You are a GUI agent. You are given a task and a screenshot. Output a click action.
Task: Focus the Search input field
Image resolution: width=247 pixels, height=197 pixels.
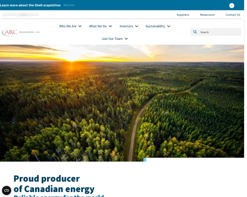(216, 32)
